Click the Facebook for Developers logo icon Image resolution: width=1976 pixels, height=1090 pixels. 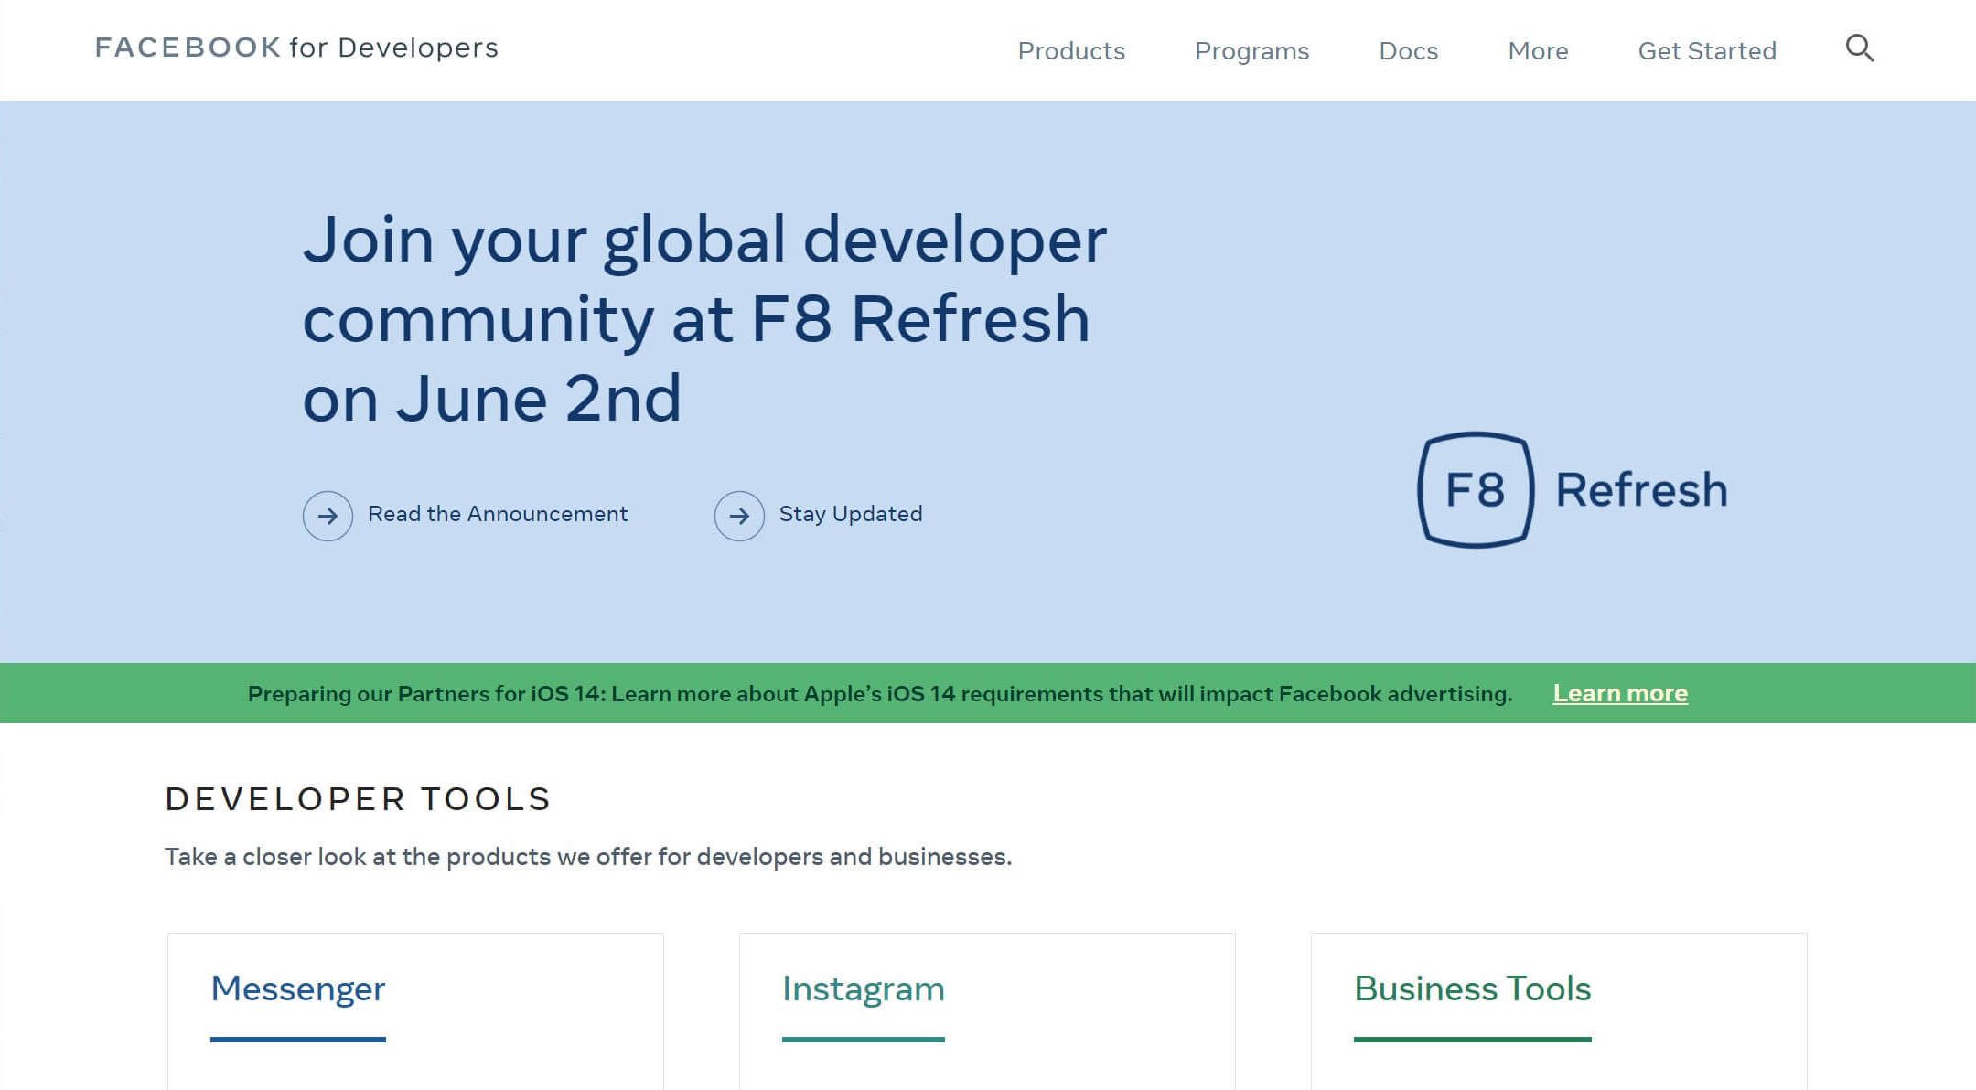pyautogui.click(x=294, y=46)
